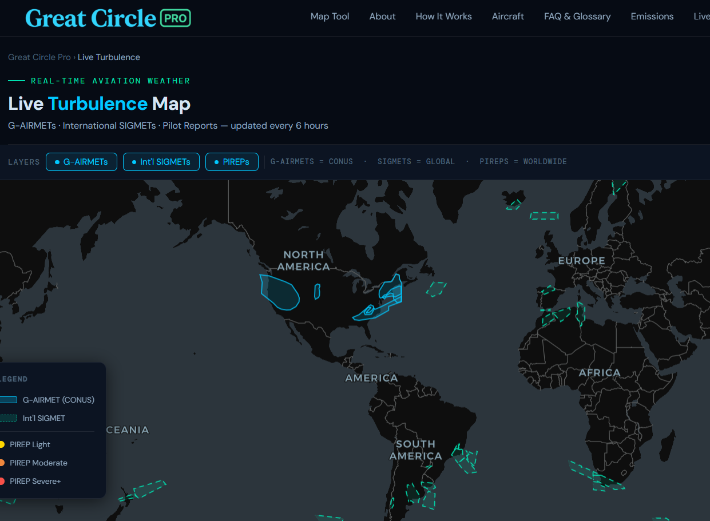Visit the Emissions page
This screenshot has width=710, height=521.
pyautogui.click(x=652, y=16)
